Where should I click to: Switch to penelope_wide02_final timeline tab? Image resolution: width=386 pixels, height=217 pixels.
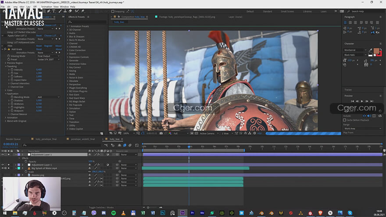(83, 139)
